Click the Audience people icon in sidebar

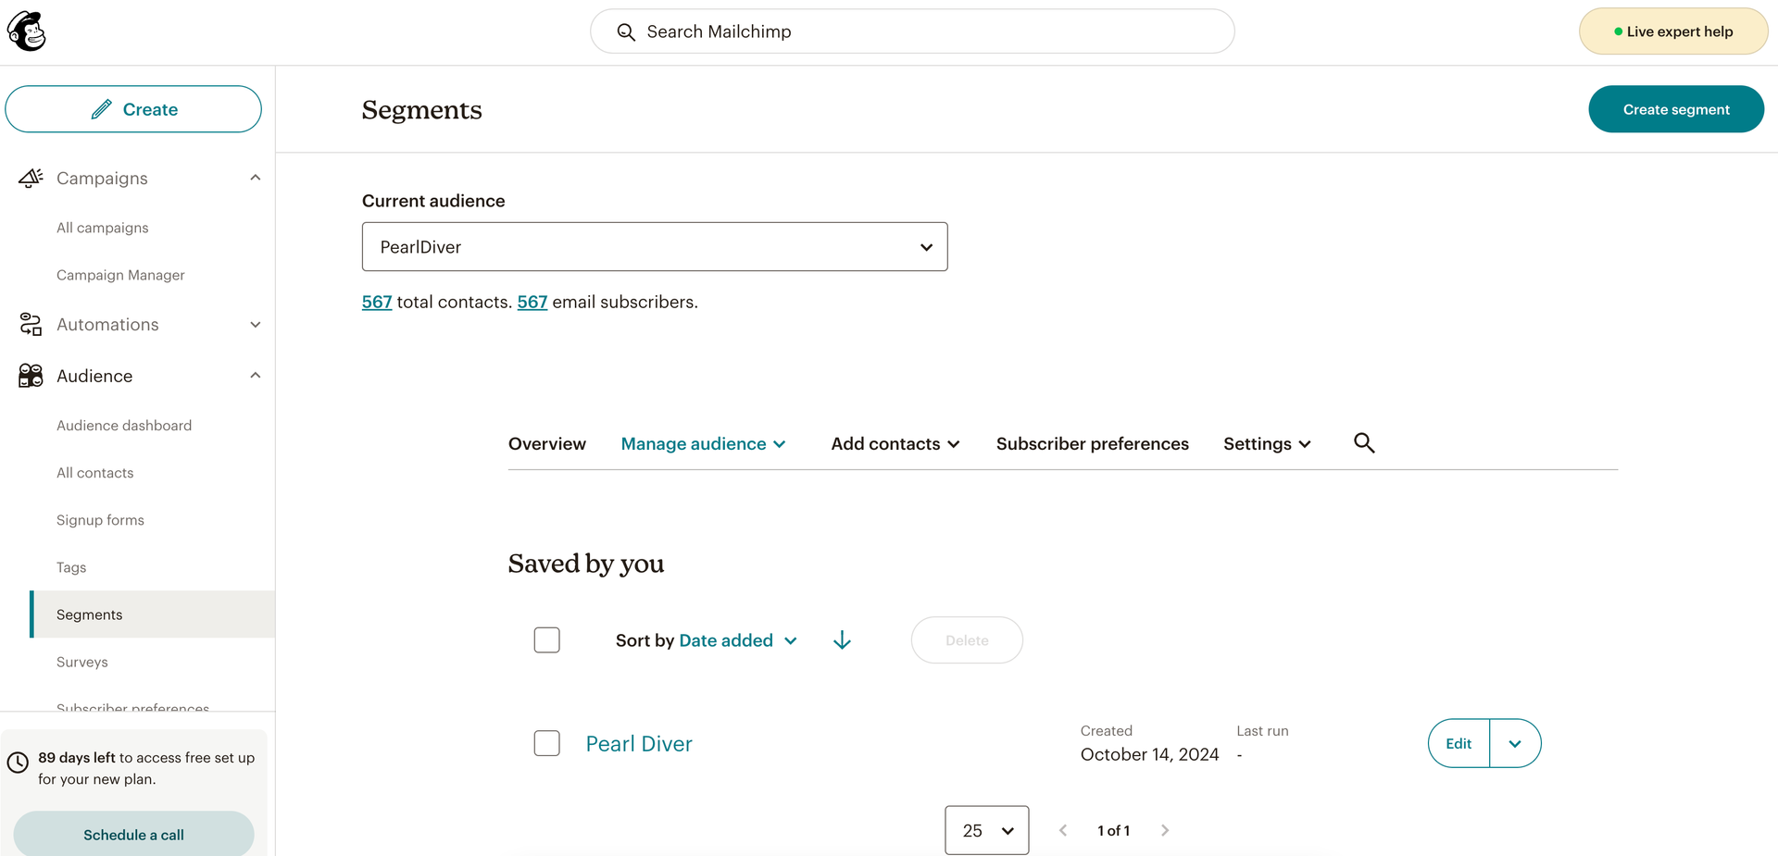click(31, 376)
